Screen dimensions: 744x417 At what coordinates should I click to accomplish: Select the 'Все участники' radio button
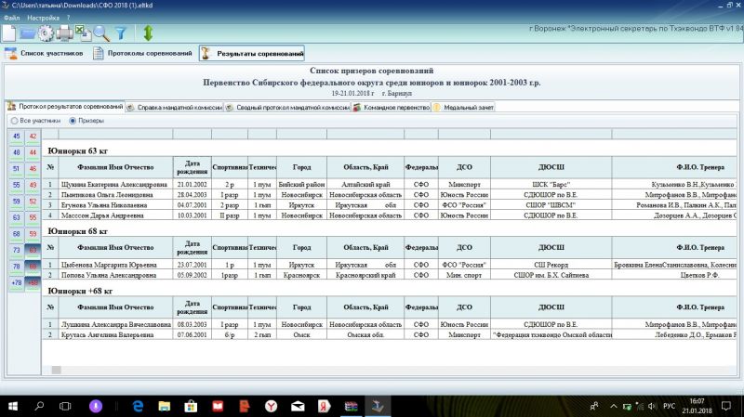(13, 121)
